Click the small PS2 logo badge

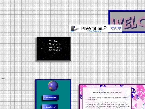[116, 29]
